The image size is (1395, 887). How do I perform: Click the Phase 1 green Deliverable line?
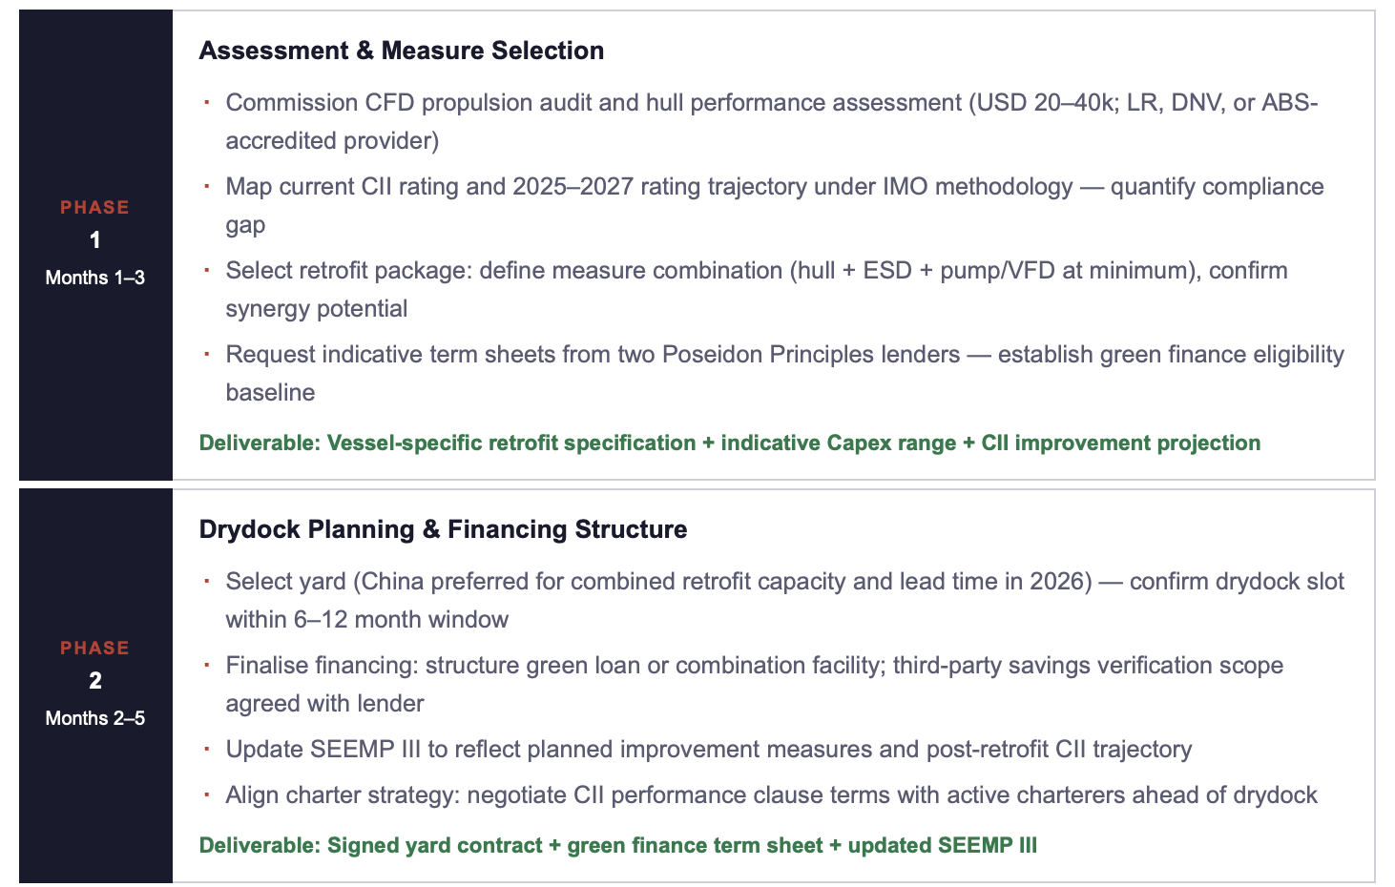pyautogui.click(x=729, y=443)
